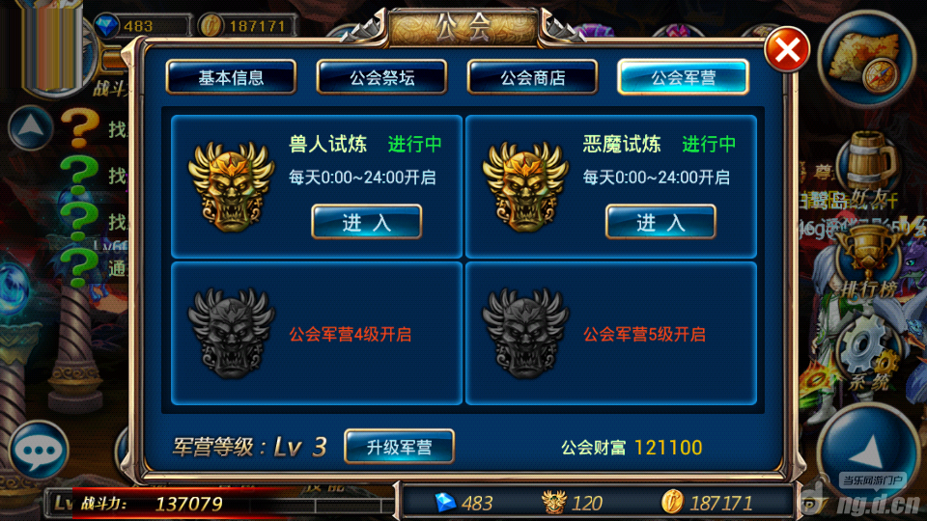Tap the up arrow collapse button
Viewport: 927px width, 521px height.
(31, 127)
